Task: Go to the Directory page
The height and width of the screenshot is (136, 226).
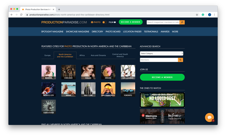Action: tap(97, 32)
